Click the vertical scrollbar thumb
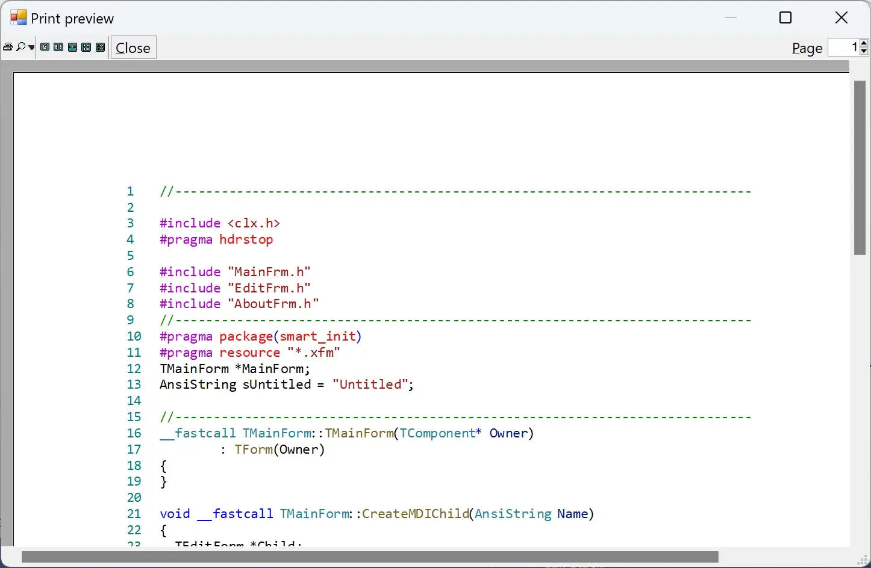Screen dimensions: 871x568 pos(860,167)
